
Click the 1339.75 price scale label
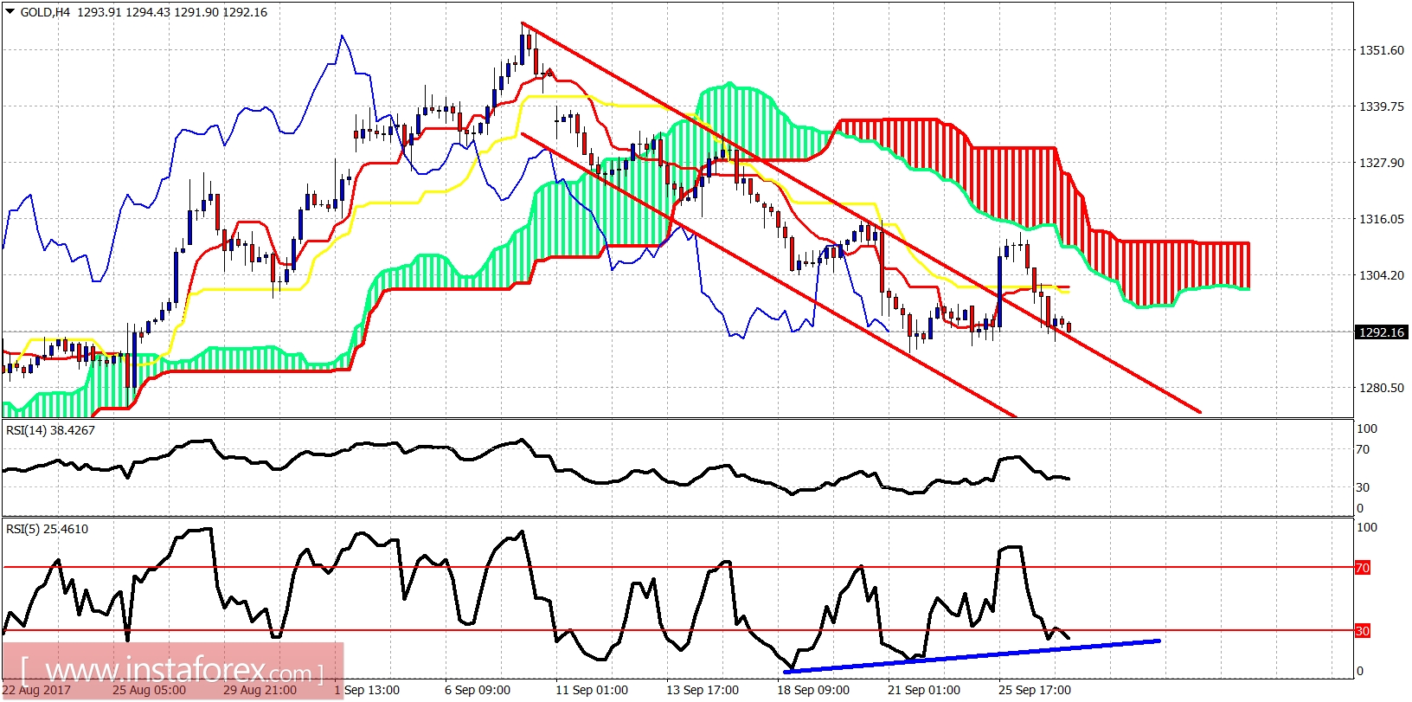(1382, 106)
